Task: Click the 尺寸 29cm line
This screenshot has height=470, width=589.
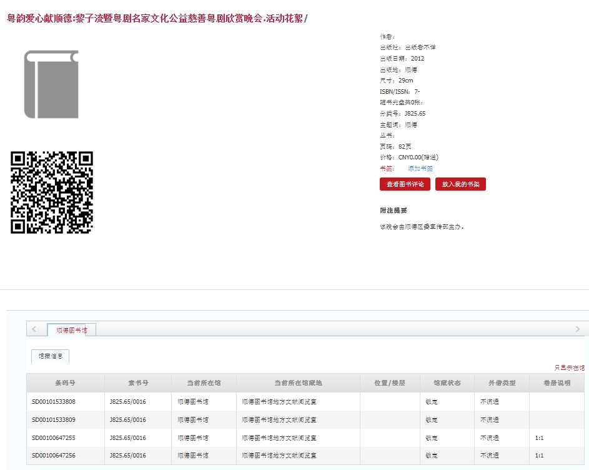Action: 397,81
